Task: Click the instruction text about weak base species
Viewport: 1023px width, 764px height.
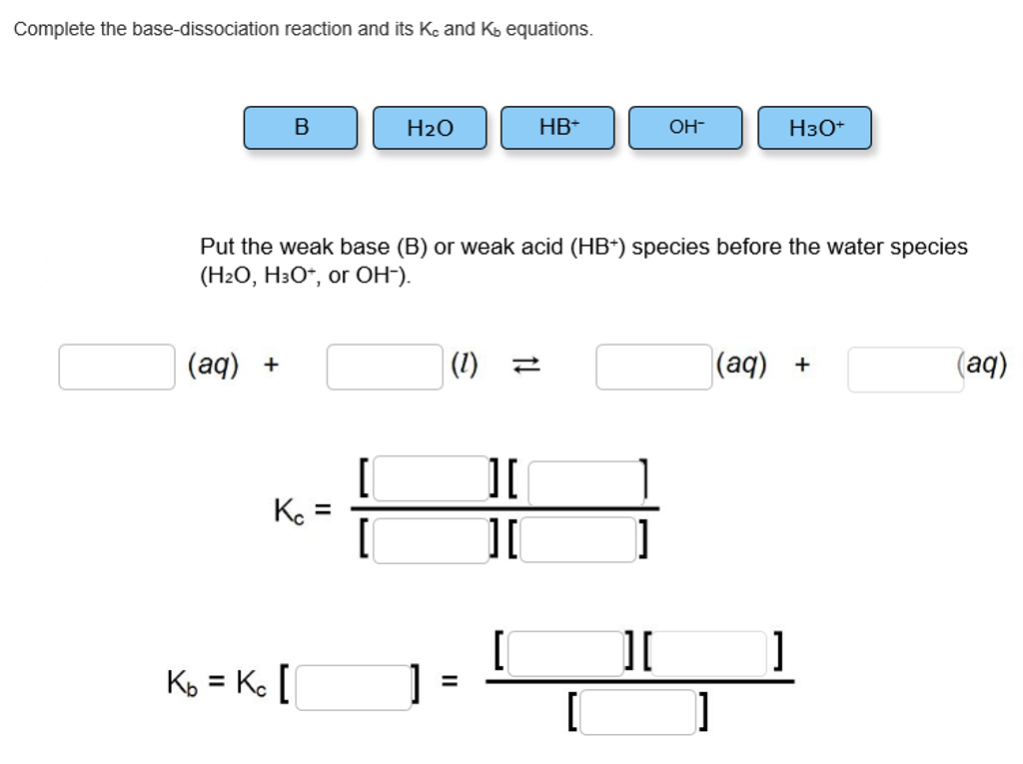Action: [x=582, y=260]
